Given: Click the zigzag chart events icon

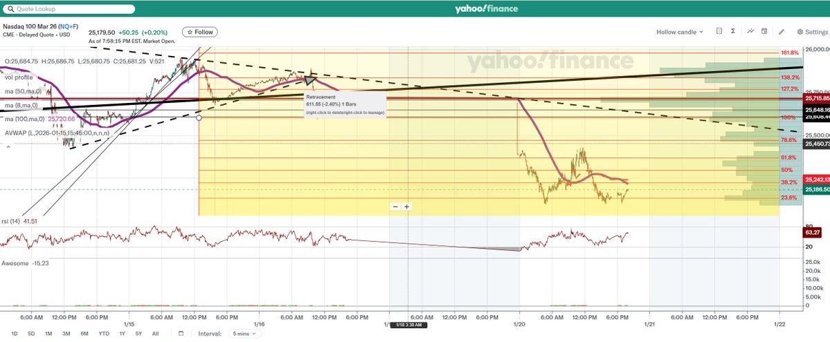Looking at the screenshot, I should tap(750, 31).
